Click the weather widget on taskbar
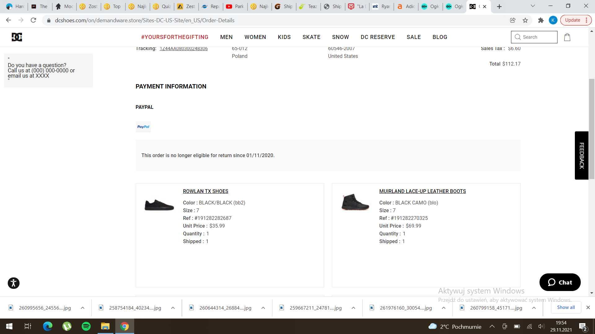 click(x=455, y=327)
